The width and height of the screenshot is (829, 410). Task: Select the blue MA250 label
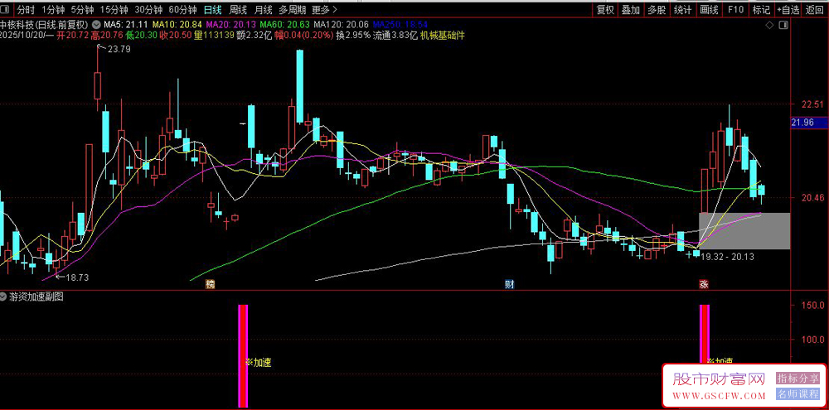(x=400, y=24)
